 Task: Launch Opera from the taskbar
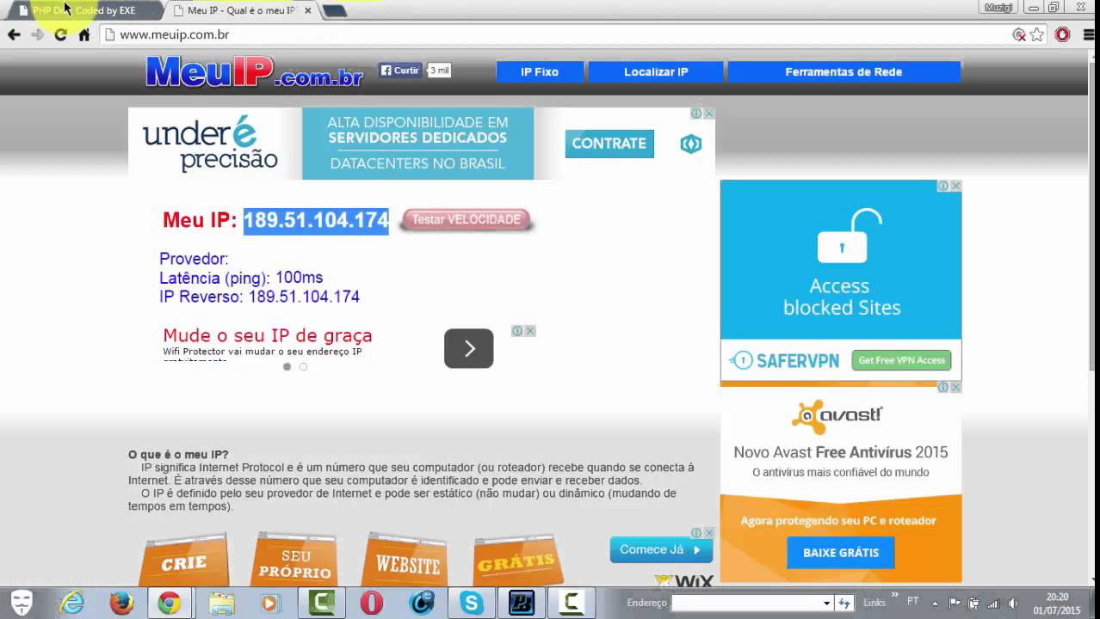coord(371,604)
